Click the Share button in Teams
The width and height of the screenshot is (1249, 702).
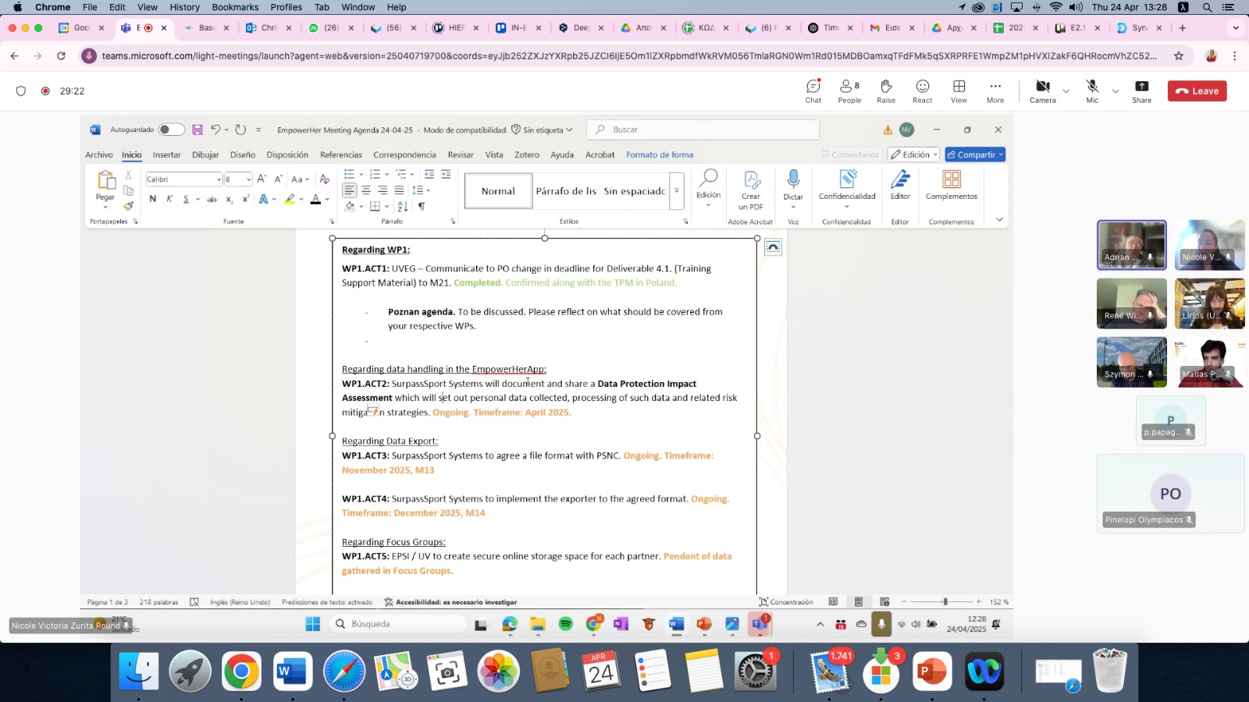point(1142,90)
